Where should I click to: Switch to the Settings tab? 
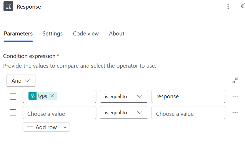(52, 34)
